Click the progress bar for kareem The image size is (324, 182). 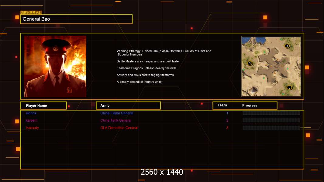(271, 120)
